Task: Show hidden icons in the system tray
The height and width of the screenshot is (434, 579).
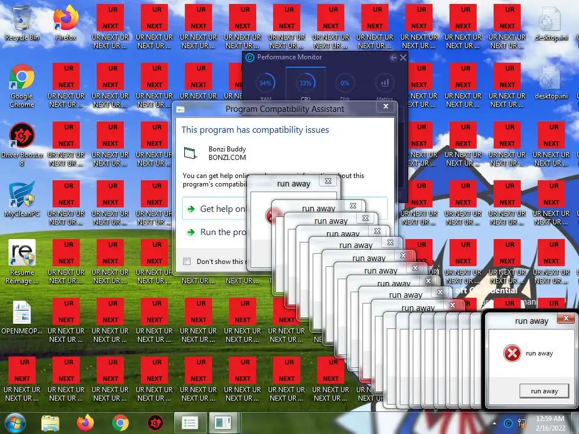Action: pyautogui.click(x=494, y=423)
